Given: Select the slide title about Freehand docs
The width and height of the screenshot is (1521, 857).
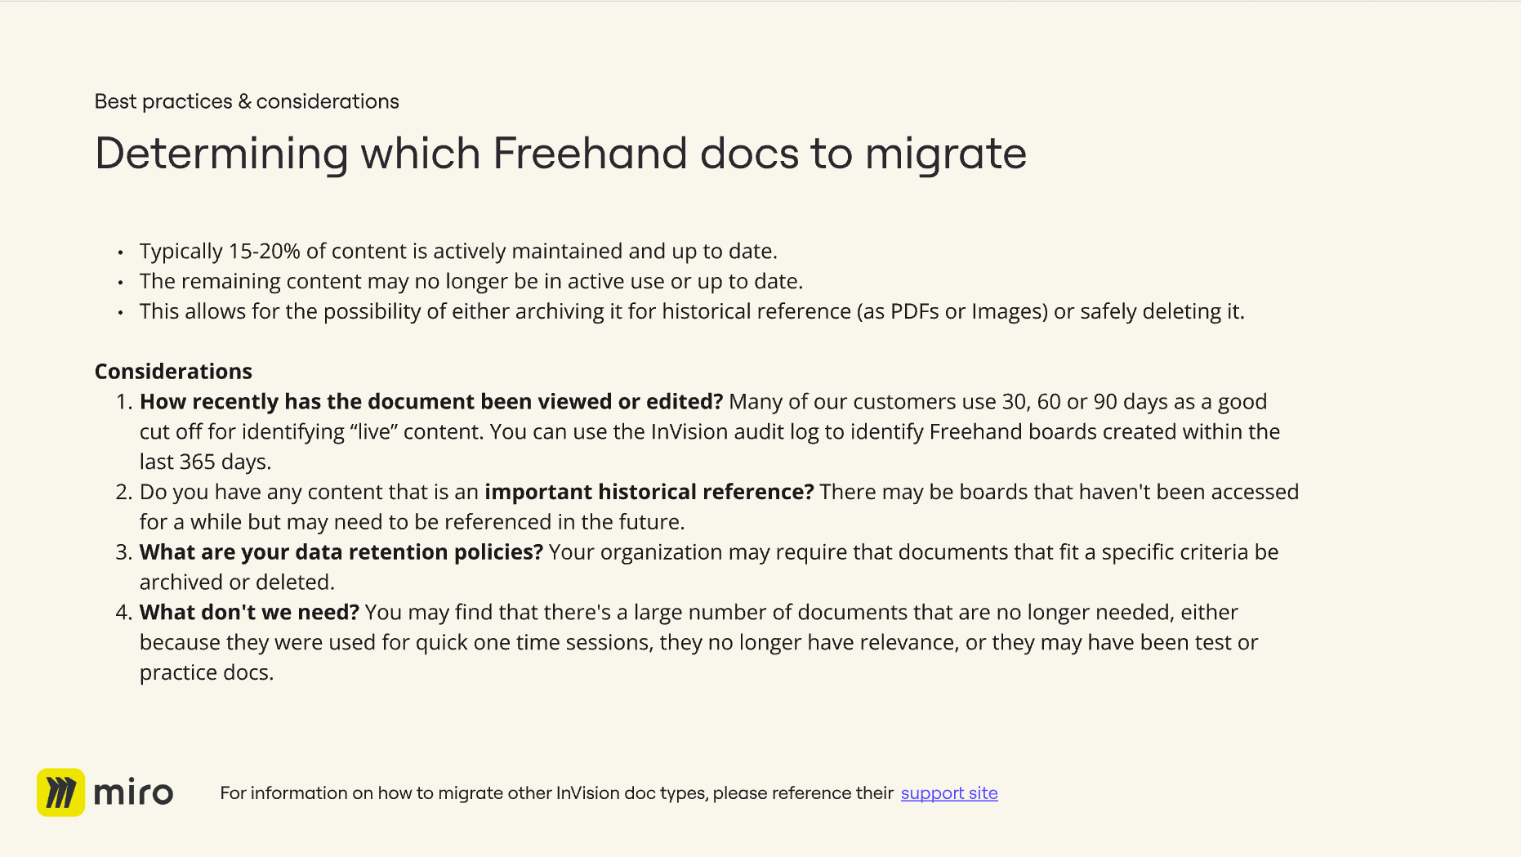Looking at the screenshot, I should click(x=560, y=154).
